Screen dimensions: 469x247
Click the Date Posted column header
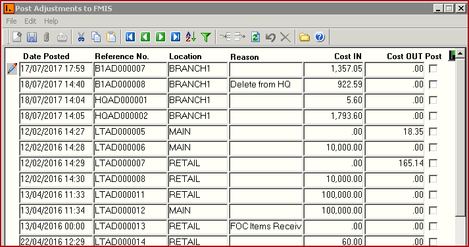tap(46, 56)
